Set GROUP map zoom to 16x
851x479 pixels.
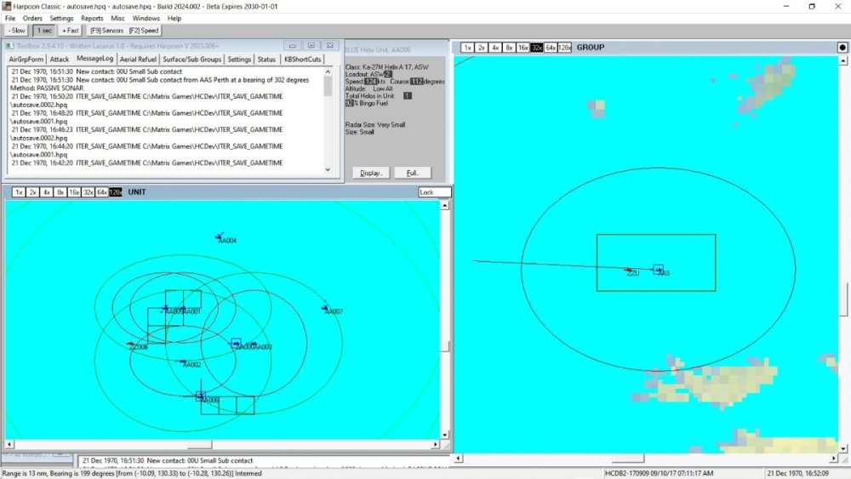click(x=523, y=48)
